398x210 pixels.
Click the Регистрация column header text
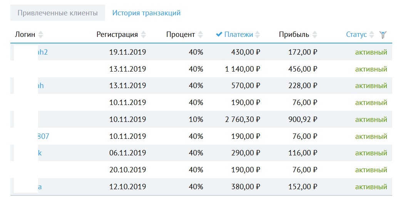click(117, 35)
